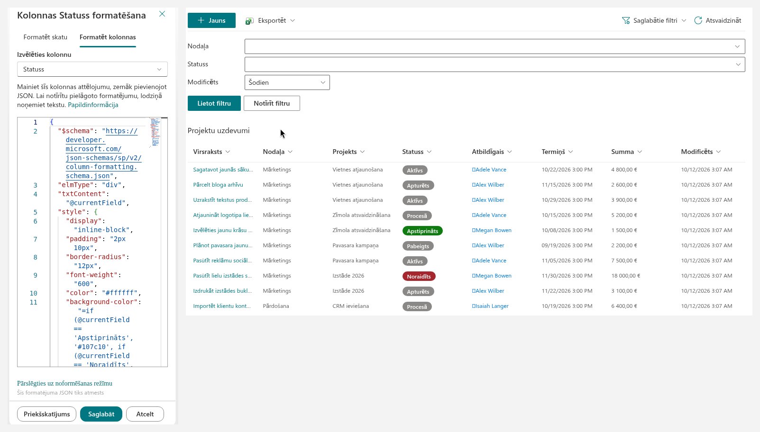Click the Priekšskatījums button
Screen dimensions: 760x432
pos(47,414)
